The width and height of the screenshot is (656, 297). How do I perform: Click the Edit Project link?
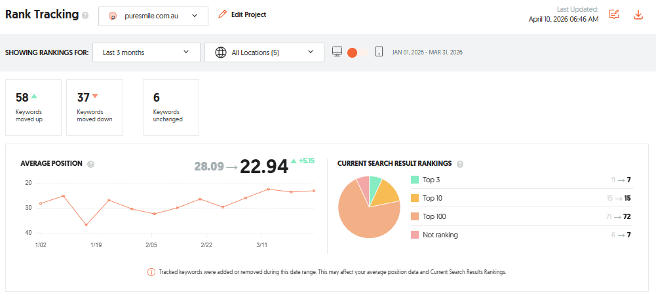tap(248, 14)
